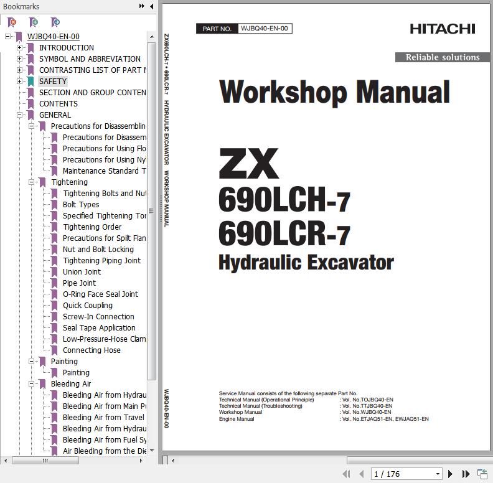This screenshot has height=483, width=493.
Task: Open the CONTENTS bookmark
Action: pyautogui.click(x=58, y=104)
